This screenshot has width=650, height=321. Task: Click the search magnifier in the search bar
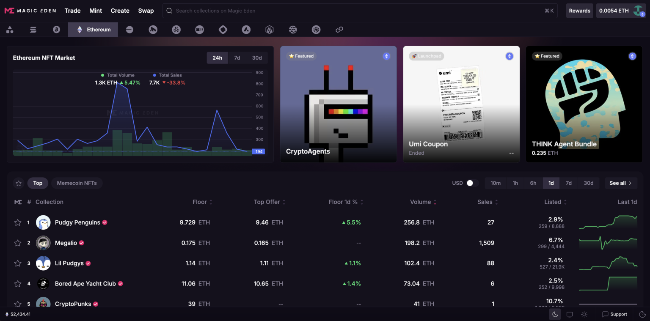169,11
